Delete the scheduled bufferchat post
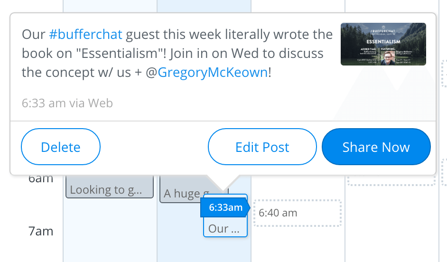Screen dimensions: 447x262 coord(61,147)
